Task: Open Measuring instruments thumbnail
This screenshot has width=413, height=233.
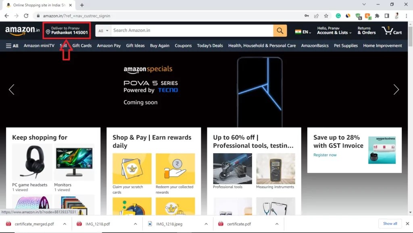Action: (275, 169)
